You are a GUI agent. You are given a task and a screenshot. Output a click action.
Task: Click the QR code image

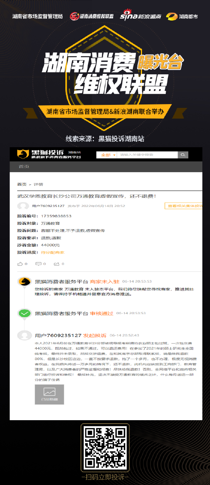[x=105, y=448]
